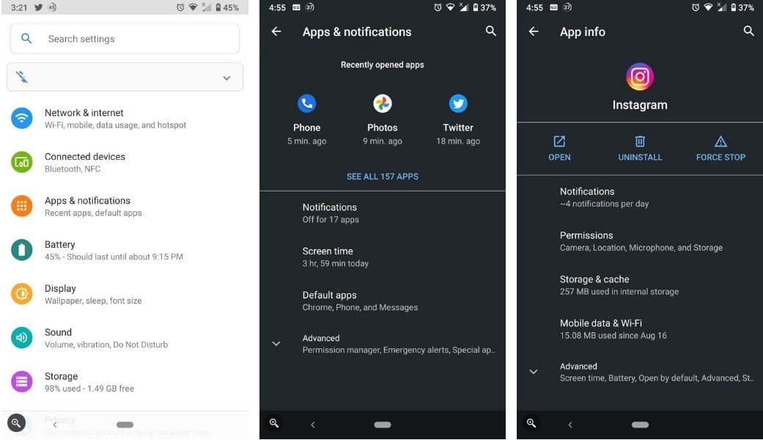Open Battery settings entry
763x440 pixels.
click(125, 249)
